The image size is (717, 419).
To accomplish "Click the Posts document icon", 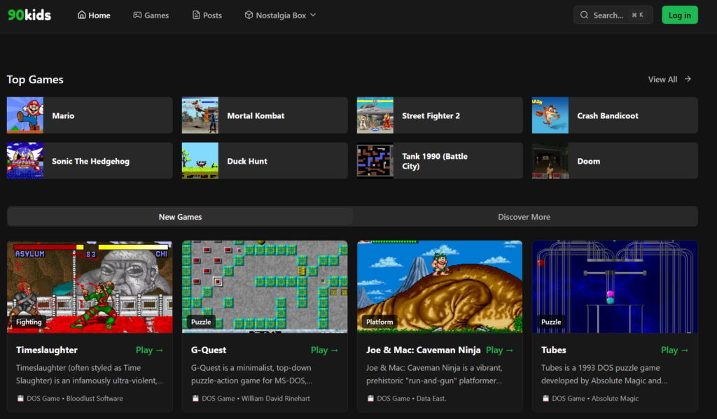I will tap(196, 15).
